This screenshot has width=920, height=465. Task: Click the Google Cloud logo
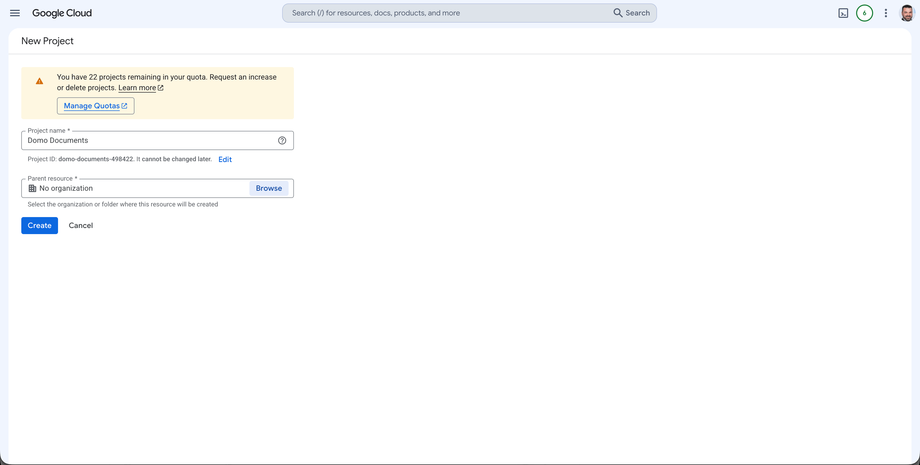(62, 13)
